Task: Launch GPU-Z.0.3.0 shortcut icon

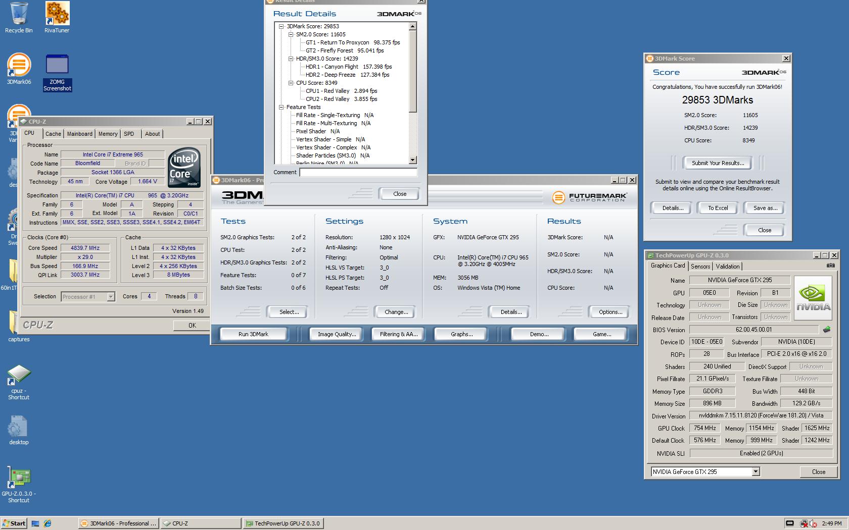Action: [19, 485]
